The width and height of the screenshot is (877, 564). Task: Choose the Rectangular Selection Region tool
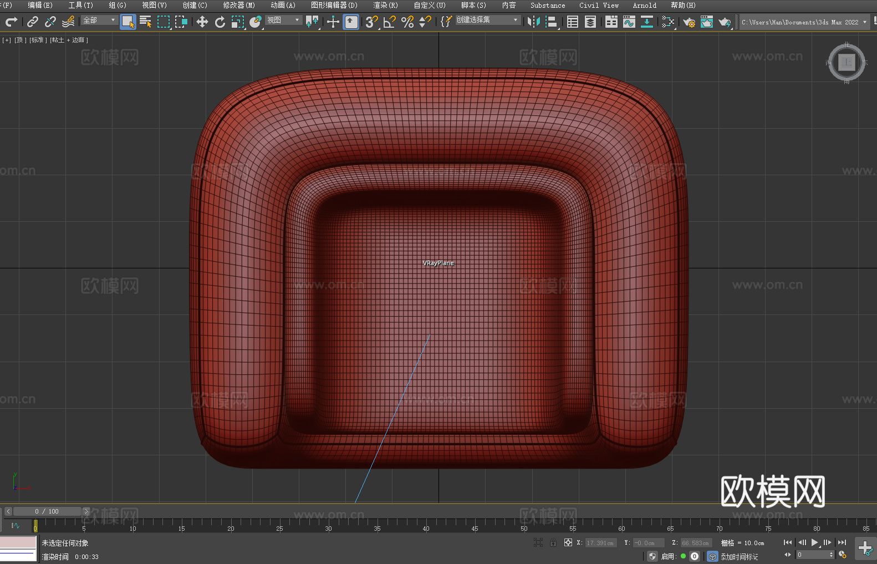point(164,22)
